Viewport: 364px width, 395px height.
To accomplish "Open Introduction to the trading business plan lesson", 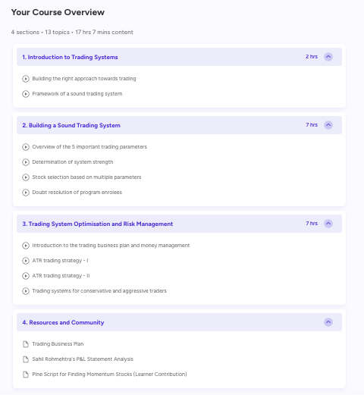I will [x=111, y=246].
